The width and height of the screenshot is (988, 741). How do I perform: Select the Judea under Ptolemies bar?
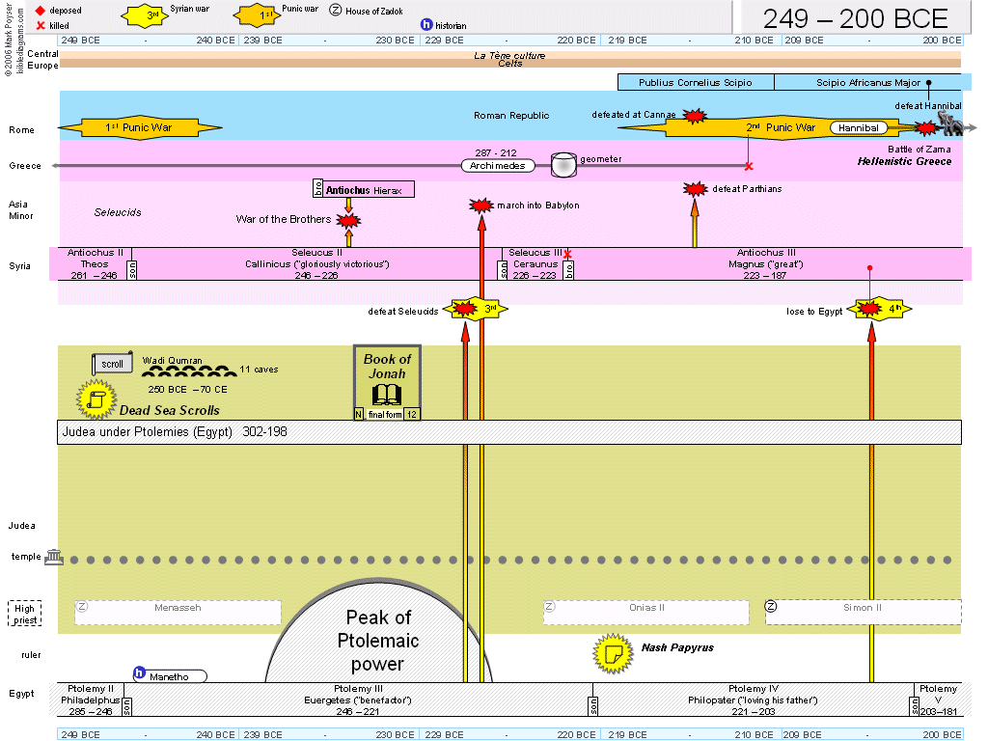[x=510, y=432]
